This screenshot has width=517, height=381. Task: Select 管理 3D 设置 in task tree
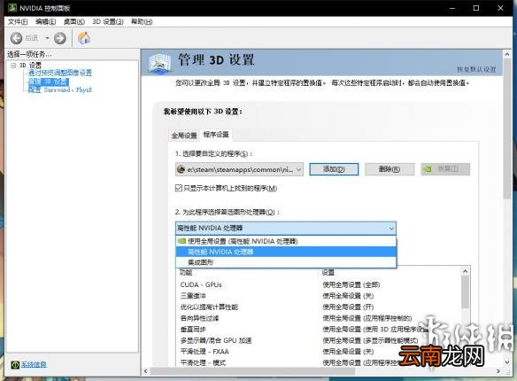pyautogui.click(x=48, y=82)
